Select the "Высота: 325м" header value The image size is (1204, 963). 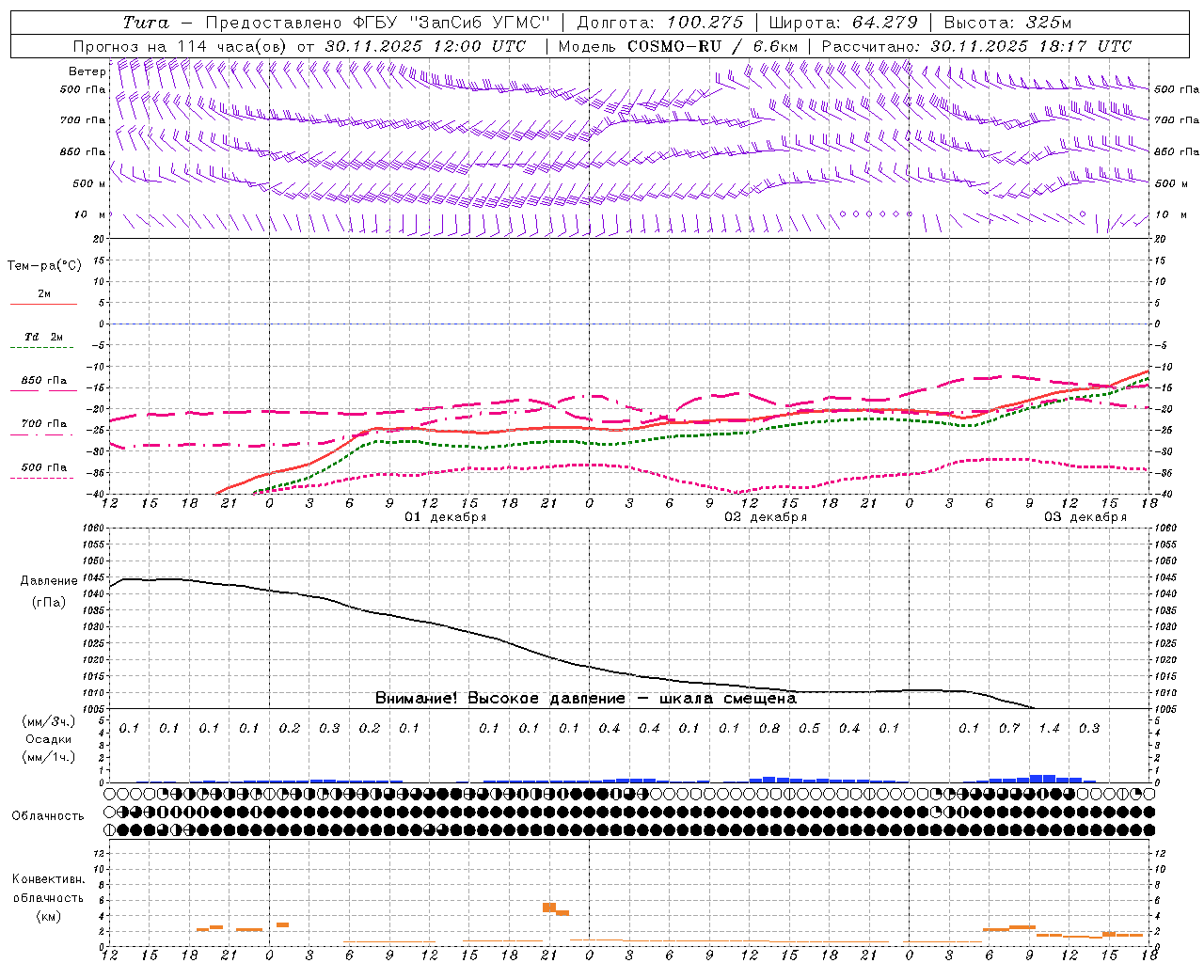coord(1006,23)
